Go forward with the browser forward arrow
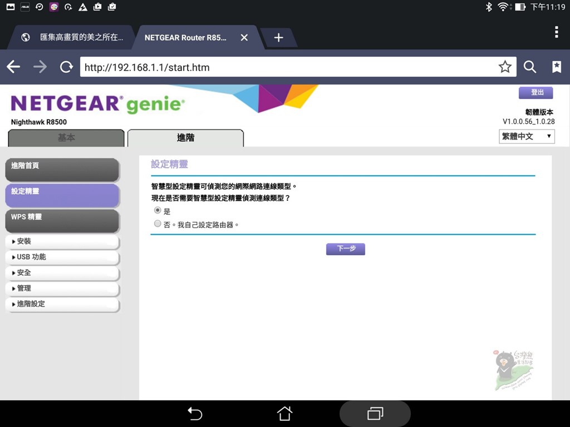570x427 pixels. tap(40, 67)
